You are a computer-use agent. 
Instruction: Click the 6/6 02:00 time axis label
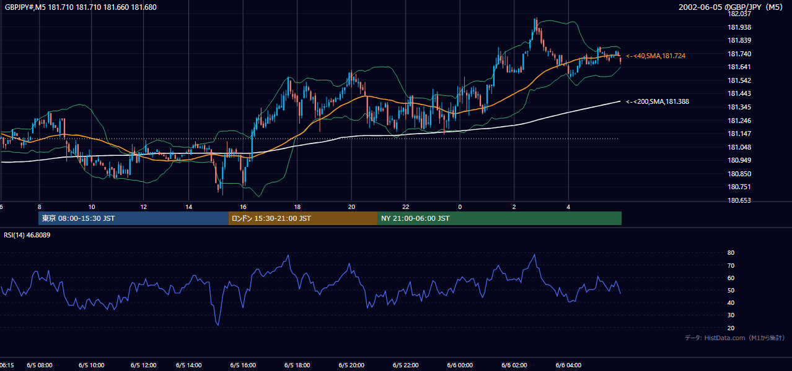click(x=514, y=365)
